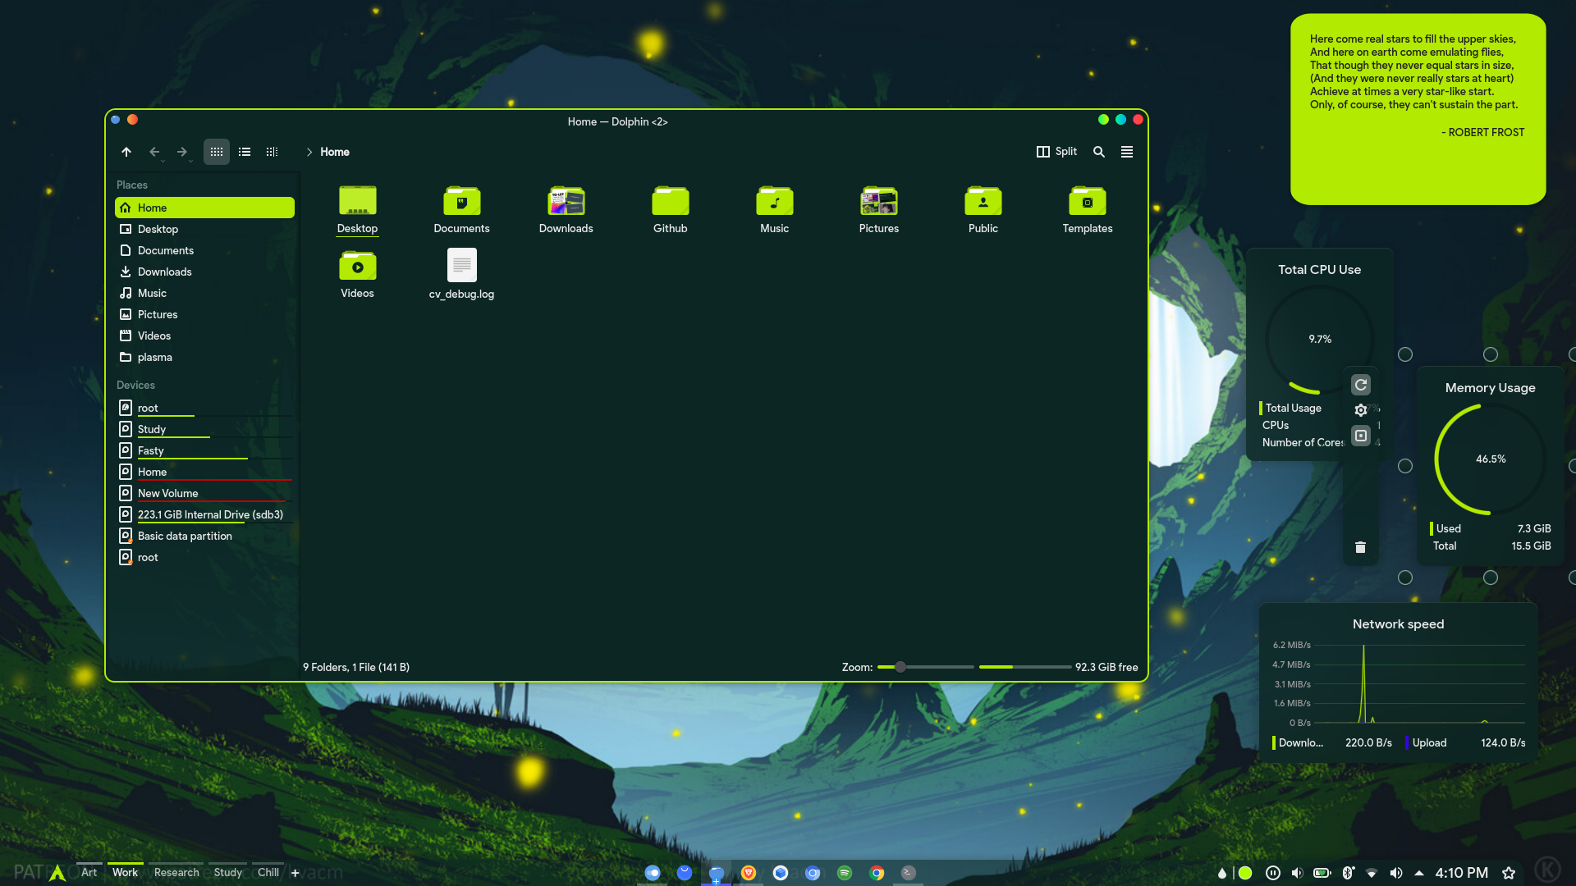Go up one directory with the Up arrow
The height and width of the screenshot is (886, 1576).
(126, 152)
